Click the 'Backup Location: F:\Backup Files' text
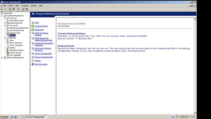 [75, 39]
